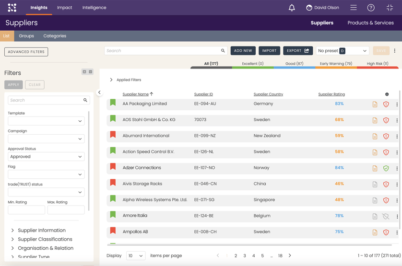The height and width of the screenshot is (266, 402).
Task: Click the magnifier icon in main search
Action: (x=223, y=51)
